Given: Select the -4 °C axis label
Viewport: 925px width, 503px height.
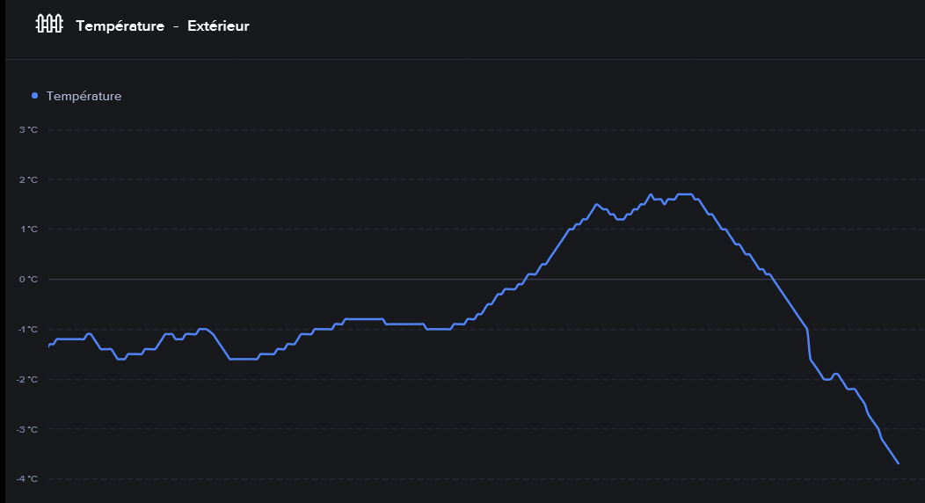Looking at the screenshot, I should 28,479.
